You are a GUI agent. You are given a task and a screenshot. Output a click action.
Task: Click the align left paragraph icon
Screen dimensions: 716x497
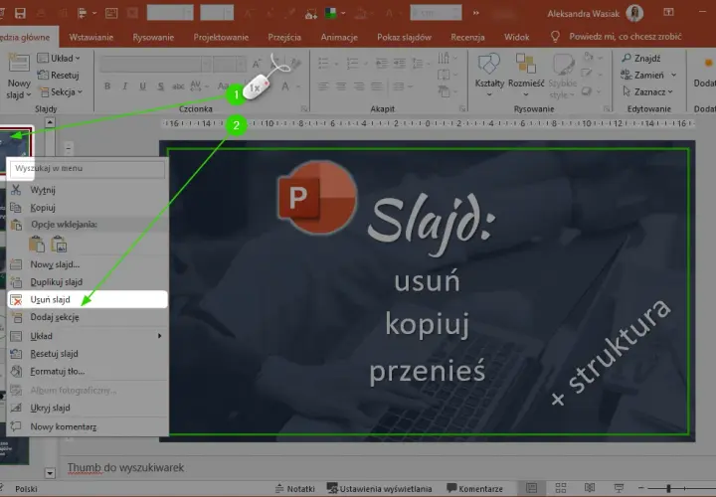tap(323, 86)
